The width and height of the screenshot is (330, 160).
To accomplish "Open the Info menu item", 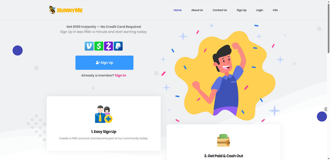I will pos(275,10).
